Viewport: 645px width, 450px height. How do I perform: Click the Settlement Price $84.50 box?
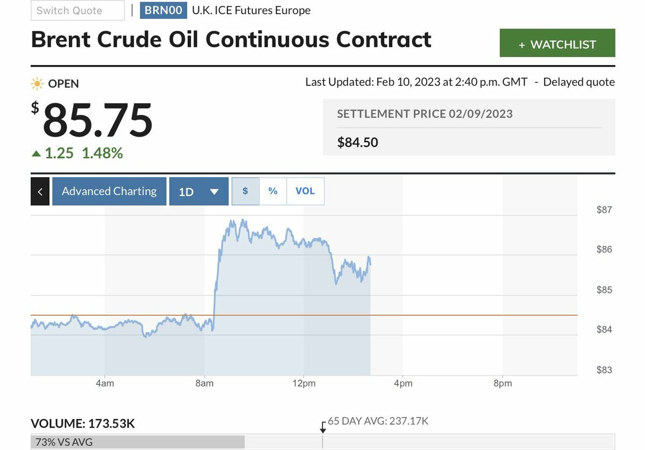(x=469, y=128)
